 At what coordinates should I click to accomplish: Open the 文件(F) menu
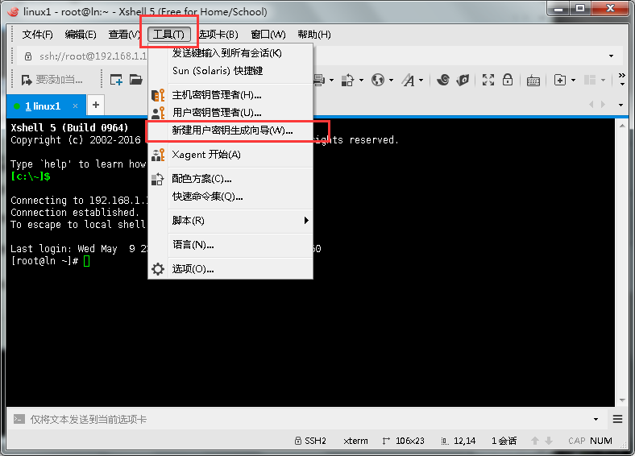[37, 35]
